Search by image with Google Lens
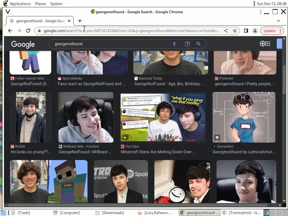The height and width of the screenshot is (216, 288). (x=187, y=44)
